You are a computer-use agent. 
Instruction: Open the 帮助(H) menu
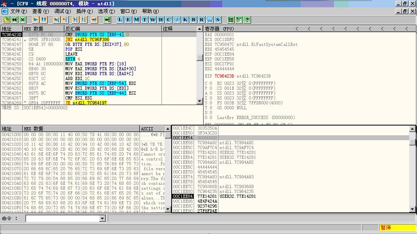(150, 11)
